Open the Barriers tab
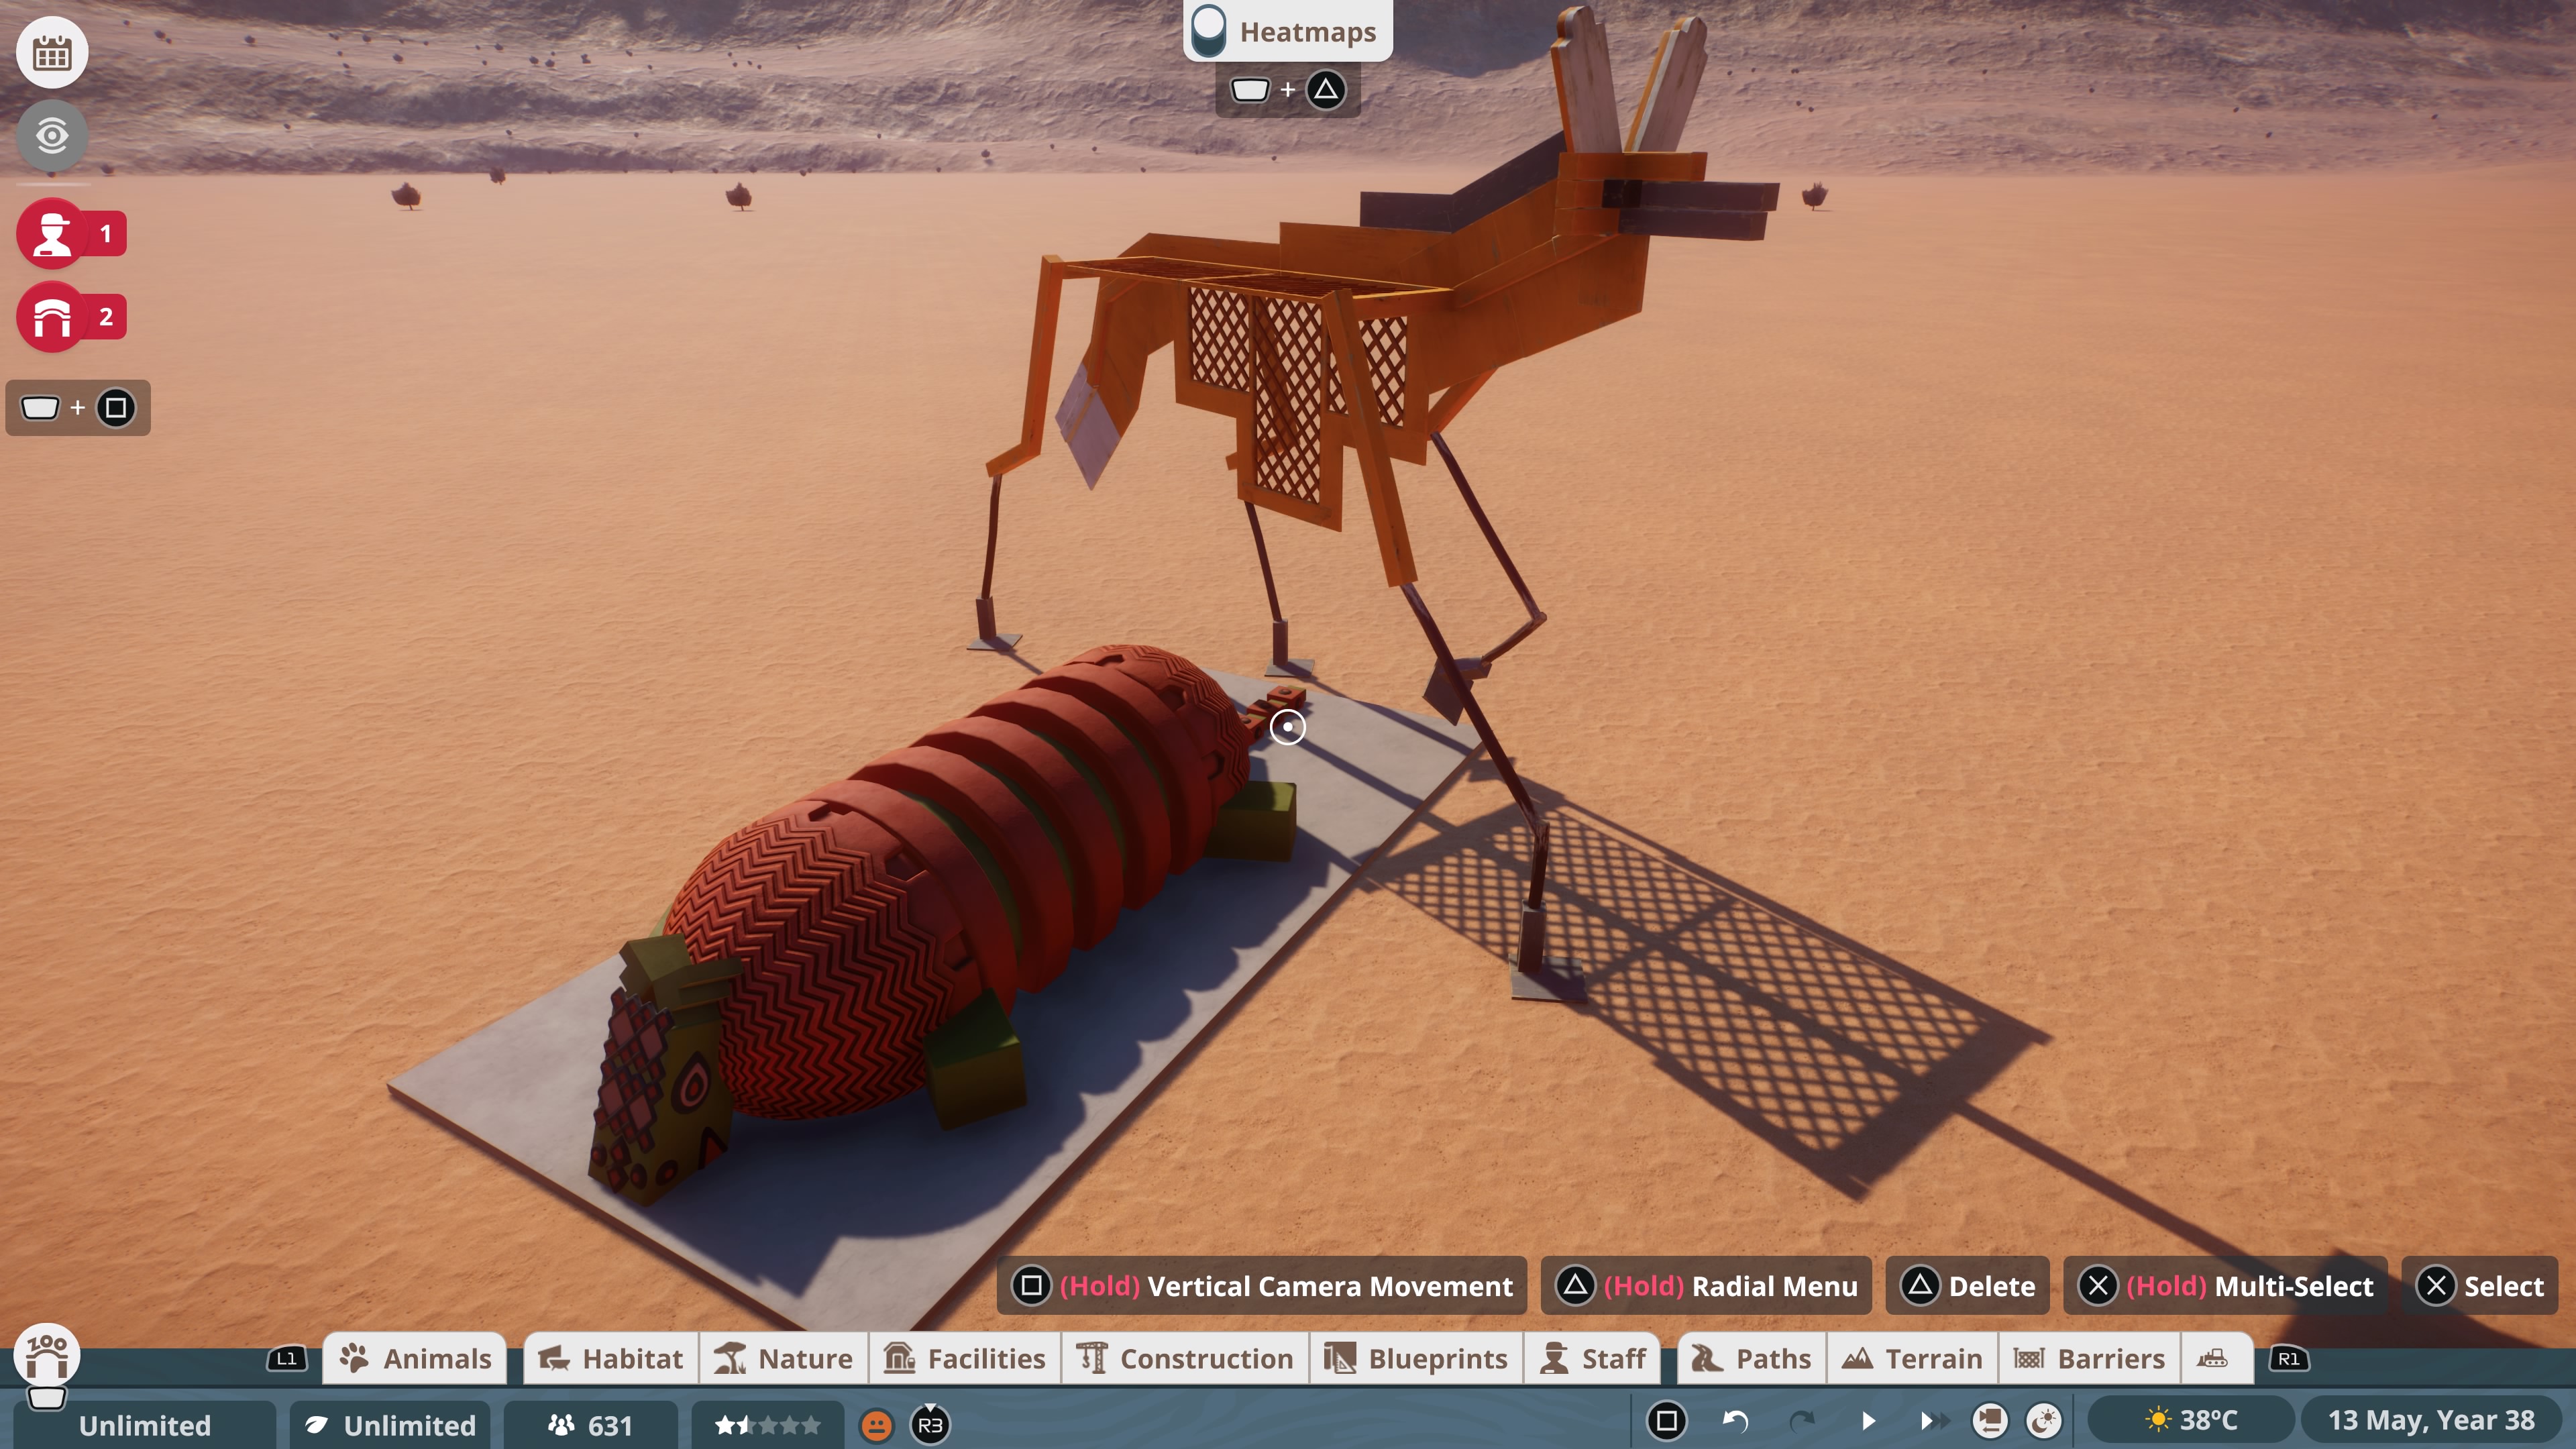The height and width of the screenshot is (1449, 2576). pos(2089,1358)
